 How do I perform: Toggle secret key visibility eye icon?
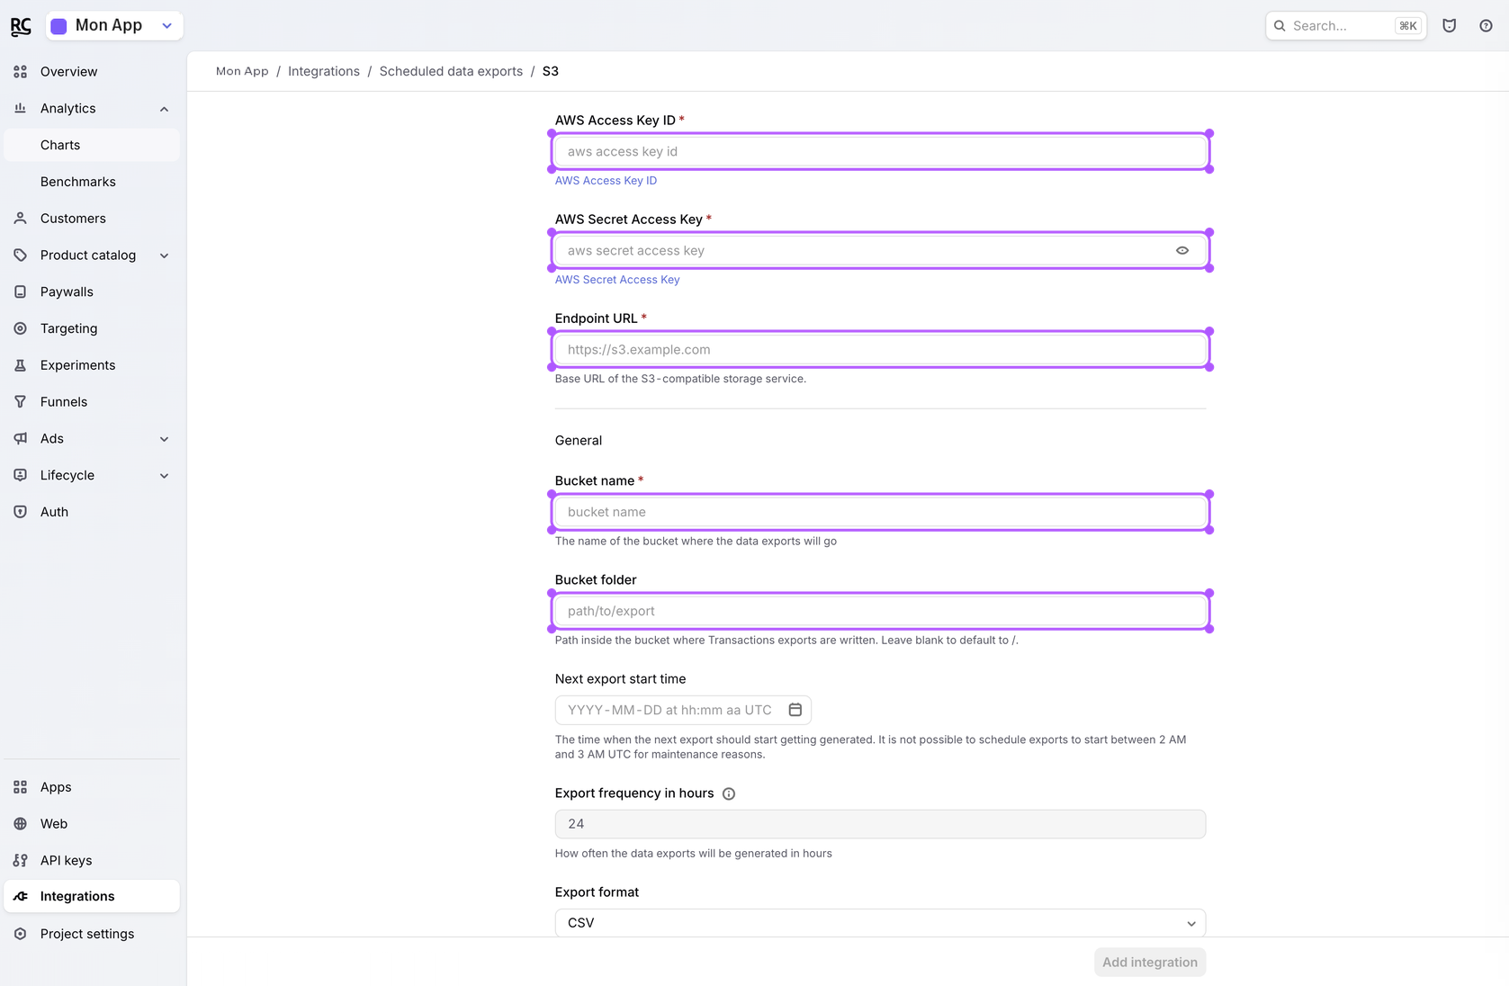[x=1182, y=251]
